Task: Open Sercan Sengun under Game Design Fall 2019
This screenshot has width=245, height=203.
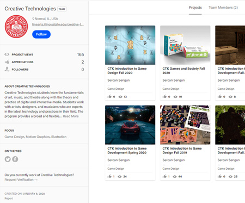Action: 174,160
